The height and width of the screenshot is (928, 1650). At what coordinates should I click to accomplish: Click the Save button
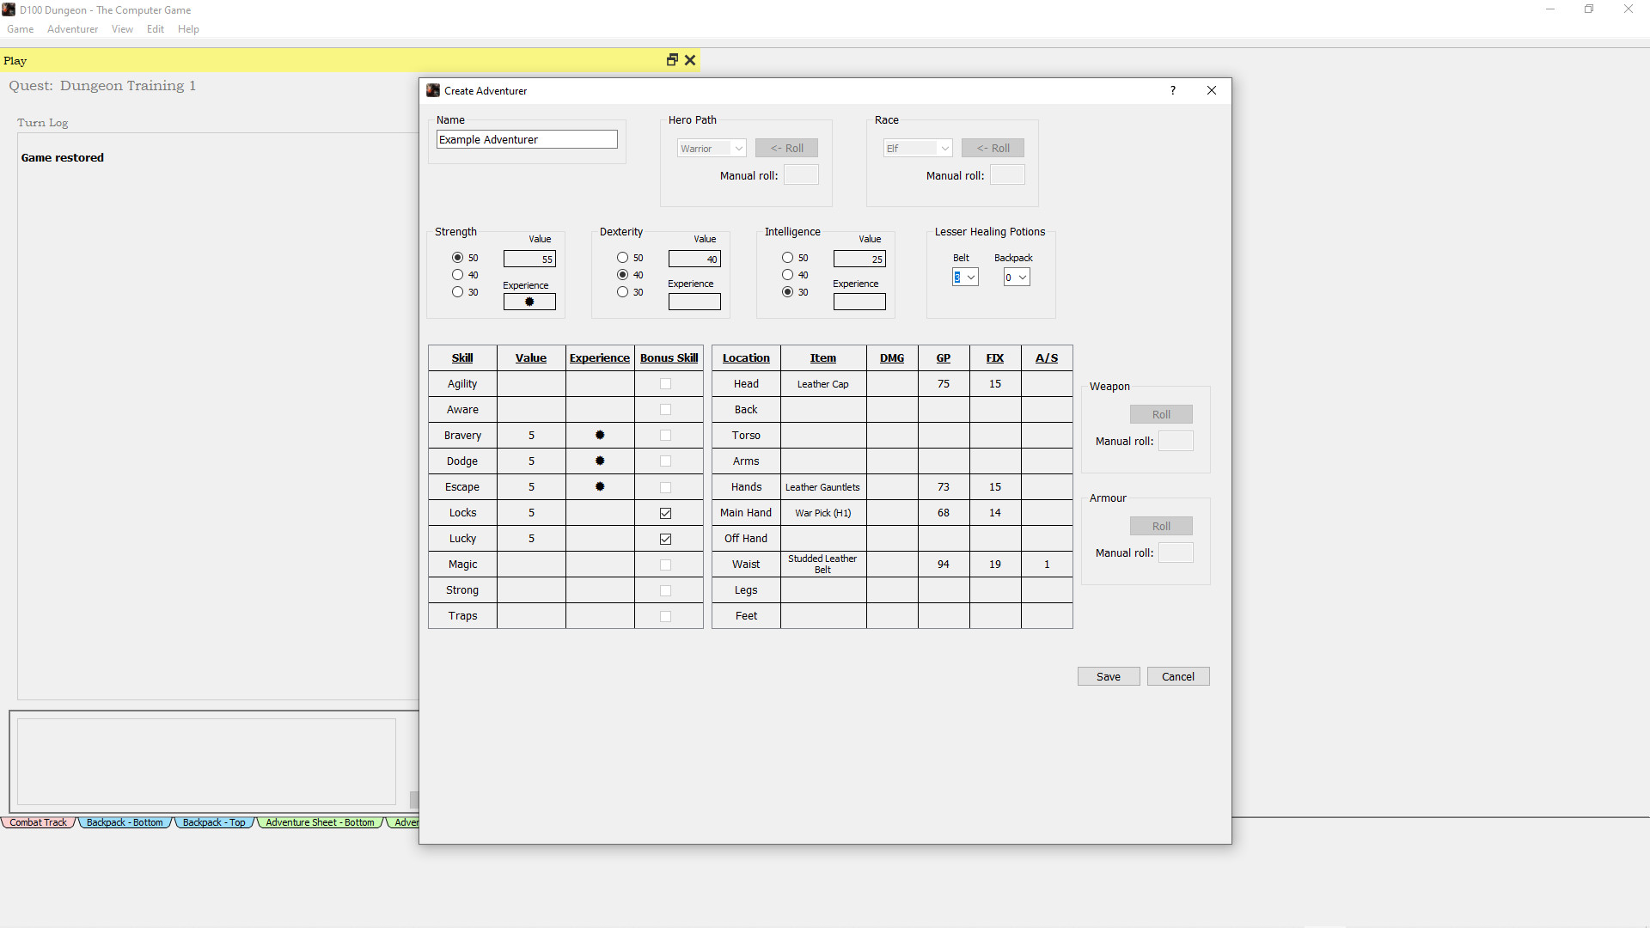click(1109, 677)
